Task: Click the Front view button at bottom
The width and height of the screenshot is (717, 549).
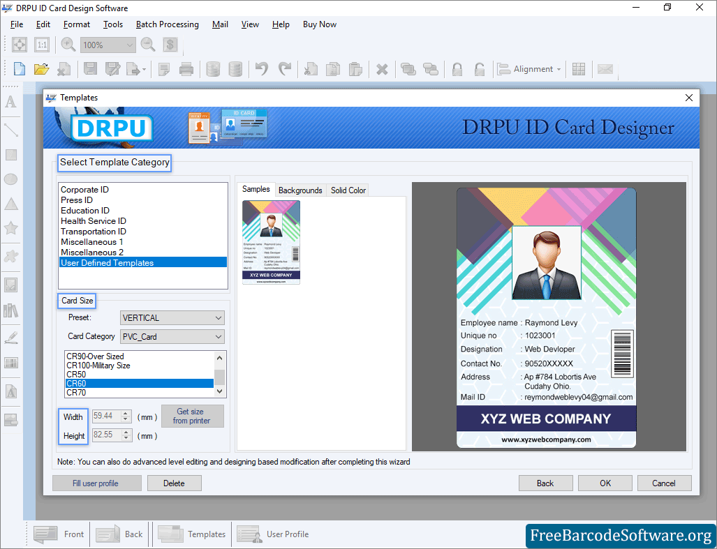Action: click(x=59, y=534)
